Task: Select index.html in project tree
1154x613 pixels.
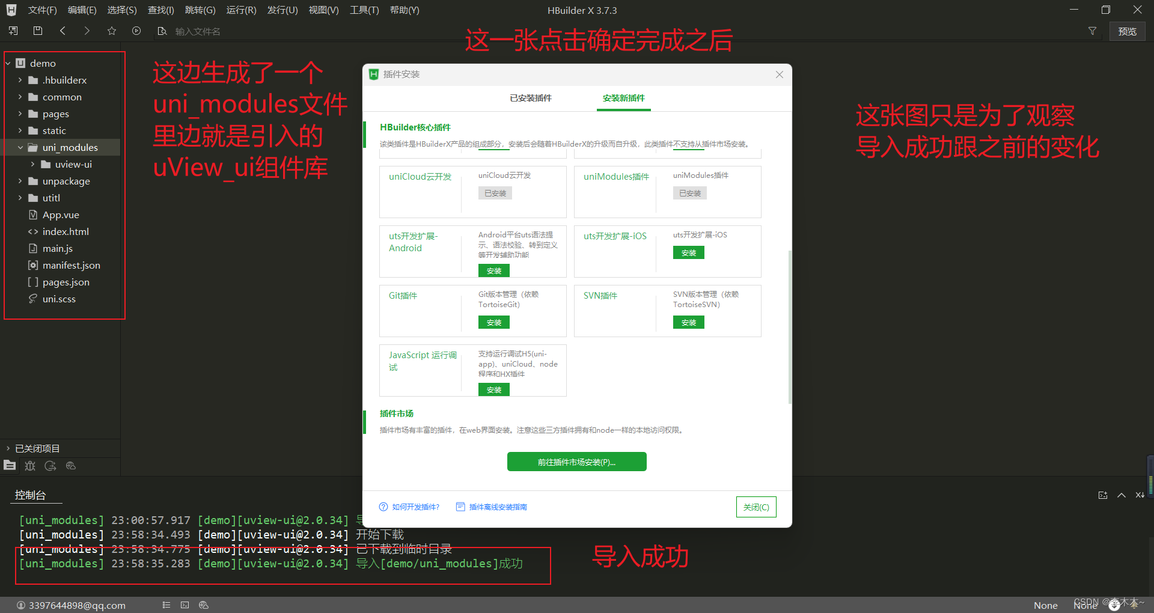Action: point(66,231)
